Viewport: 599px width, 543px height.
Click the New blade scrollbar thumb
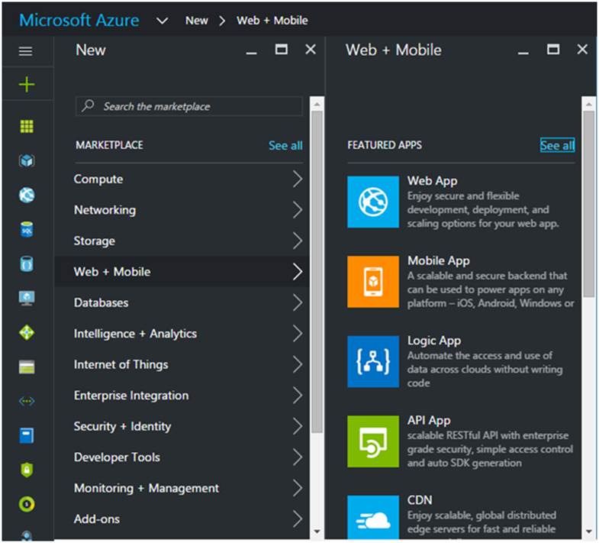tap(317, 273)
